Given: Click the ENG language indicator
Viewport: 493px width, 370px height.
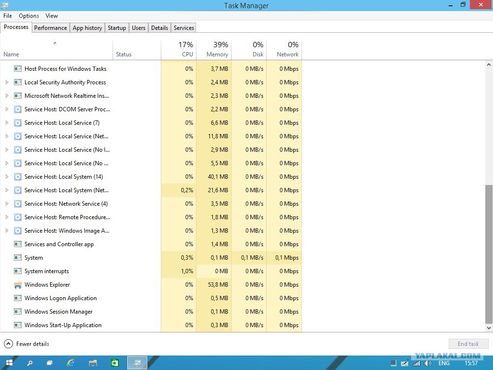Looking at the screenshot, I should coord(444,363).
